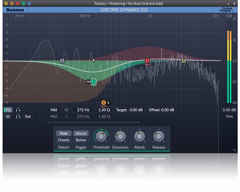Set trigger to Below

(x=81, y=140)
